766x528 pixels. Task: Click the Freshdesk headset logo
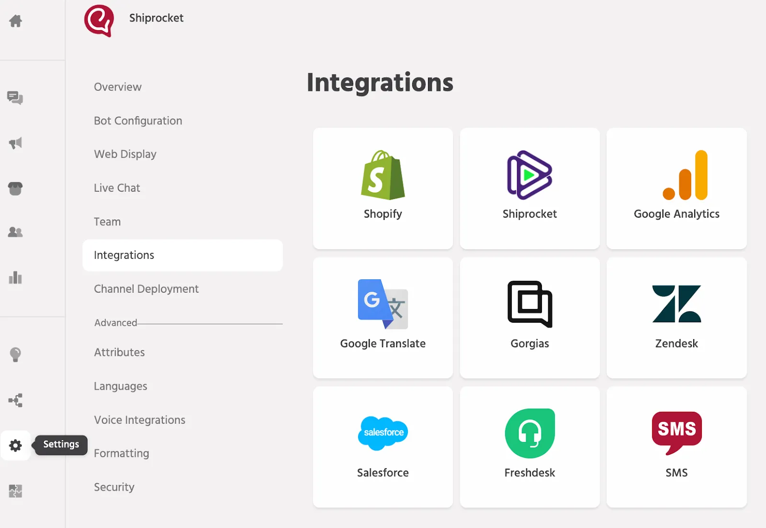530,433
